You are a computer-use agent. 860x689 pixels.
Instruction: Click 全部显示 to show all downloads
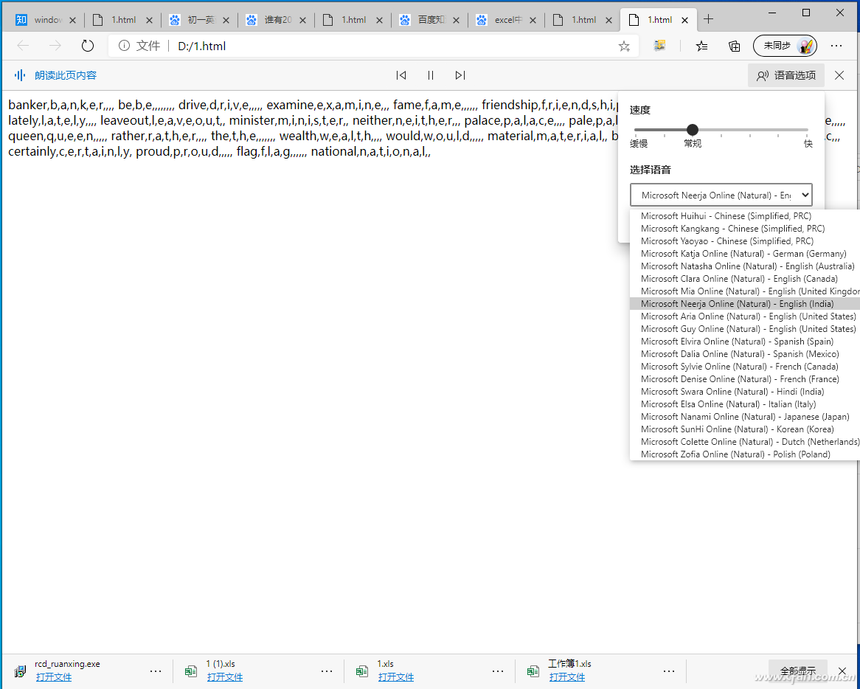[x=797, y=671]
